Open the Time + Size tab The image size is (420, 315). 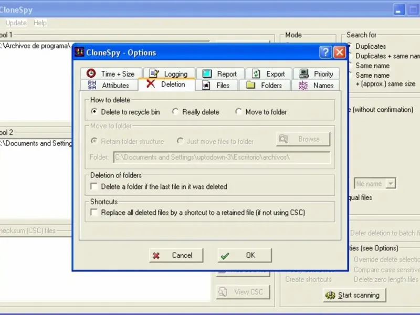click(x=111, y=73)
